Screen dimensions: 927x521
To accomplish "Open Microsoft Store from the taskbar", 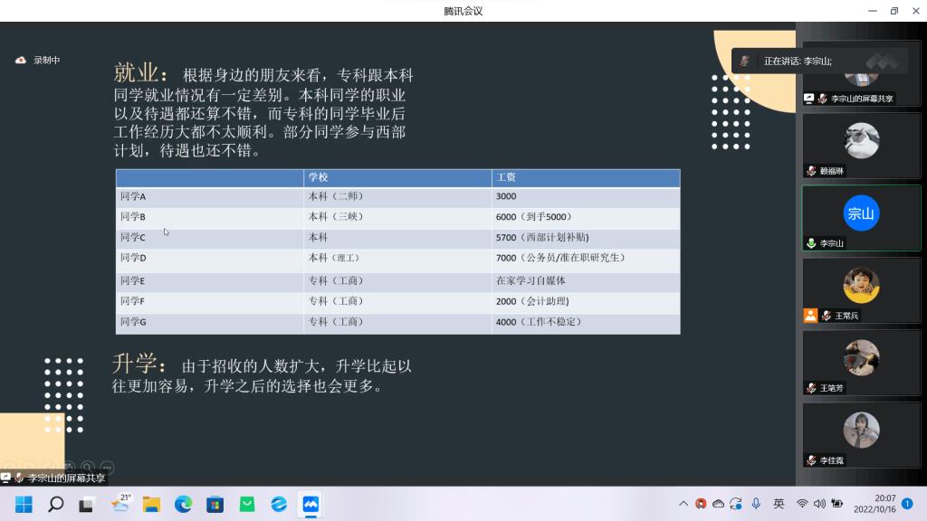I will pos(215,504).
